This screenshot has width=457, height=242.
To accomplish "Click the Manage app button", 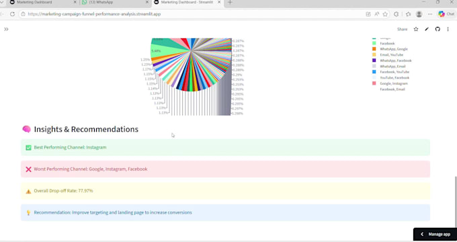I will (x=435, y=234).
